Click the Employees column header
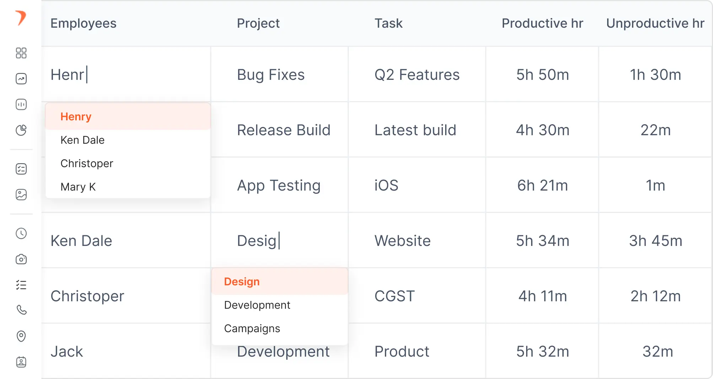The image size is (713, 379). click(83, 23)
